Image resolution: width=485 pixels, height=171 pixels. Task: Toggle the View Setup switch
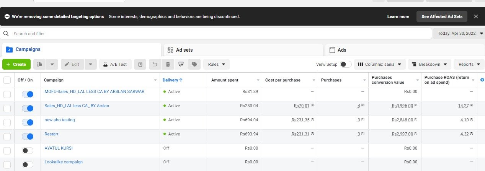point(346,64)
